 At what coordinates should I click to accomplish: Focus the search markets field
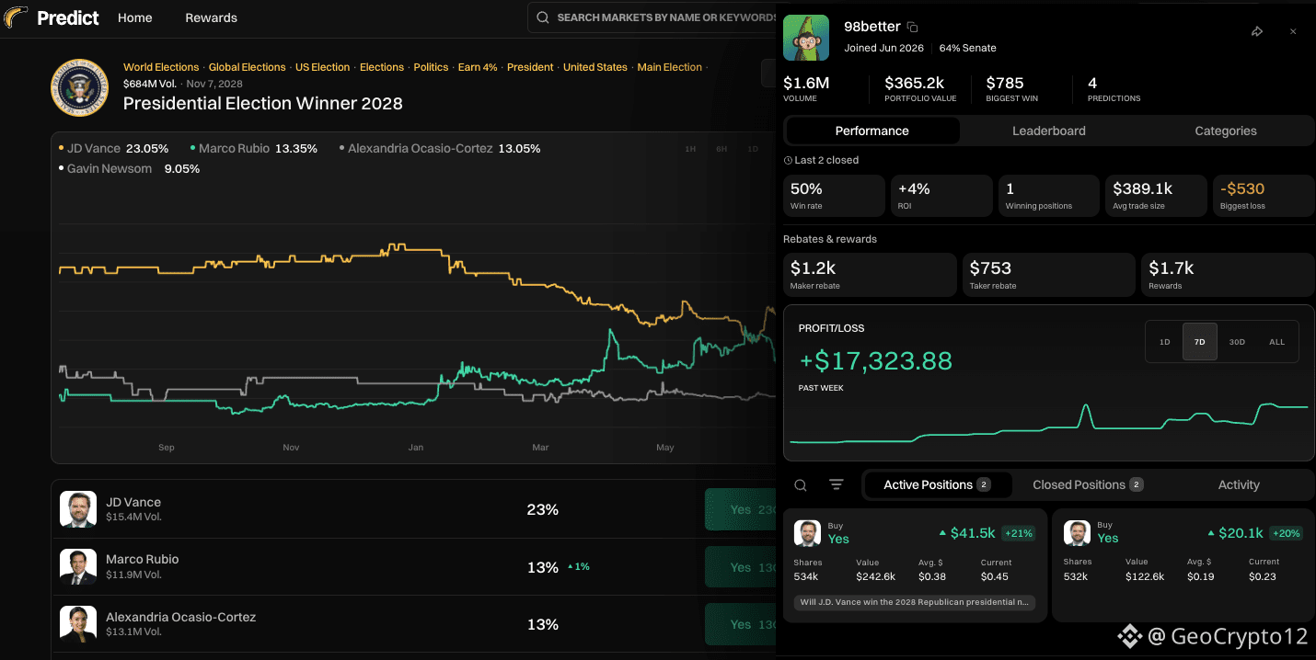(657, 17)
